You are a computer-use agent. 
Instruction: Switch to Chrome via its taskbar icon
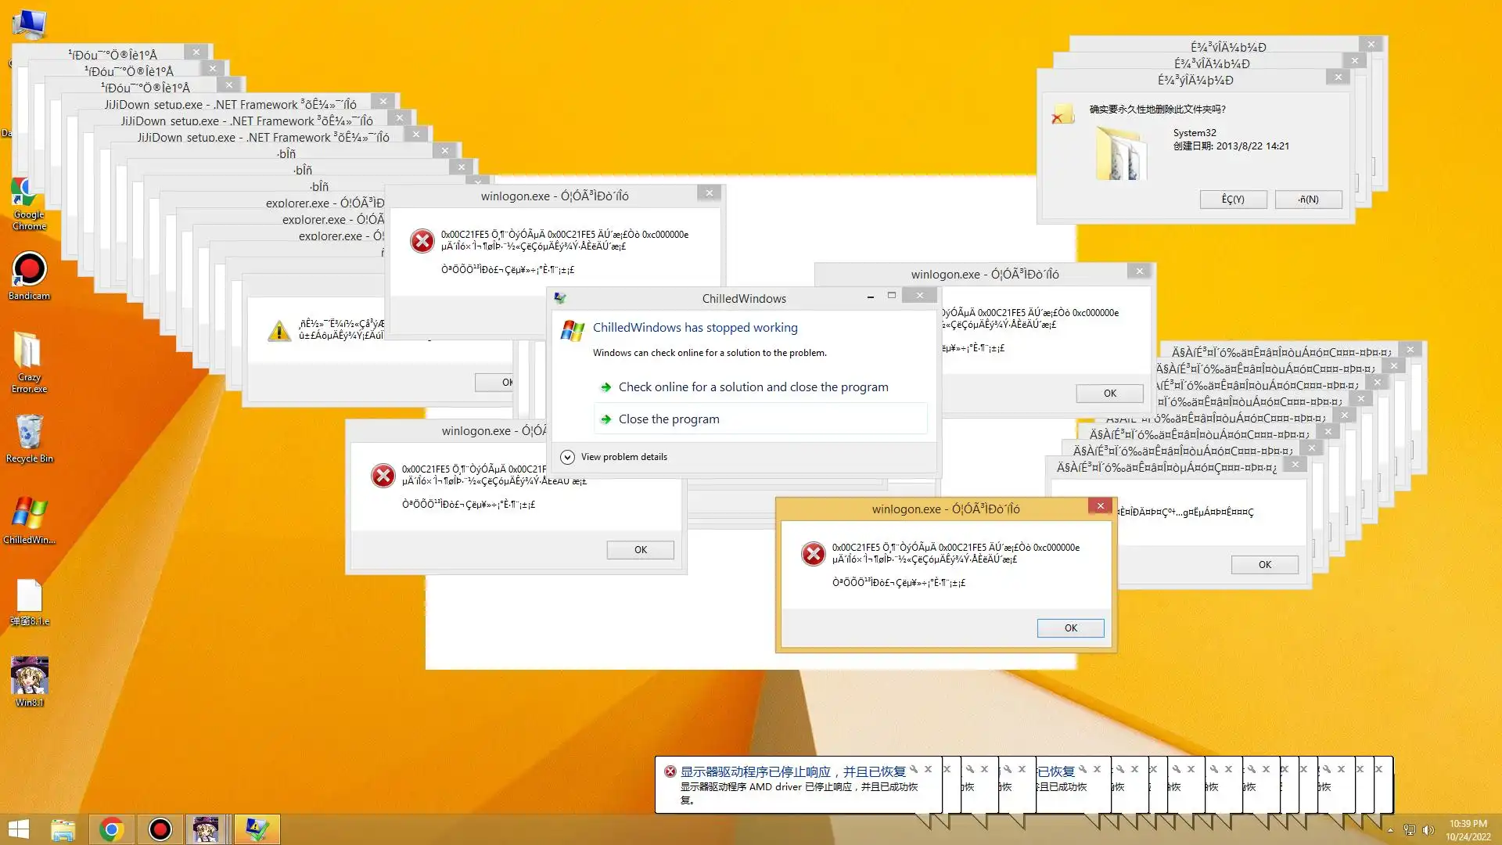pos(111,829)
